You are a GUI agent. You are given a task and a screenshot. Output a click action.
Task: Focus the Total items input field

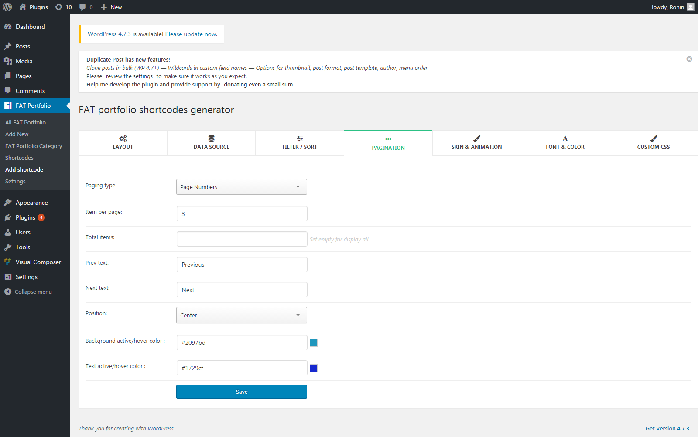click(x=242, y=239)
